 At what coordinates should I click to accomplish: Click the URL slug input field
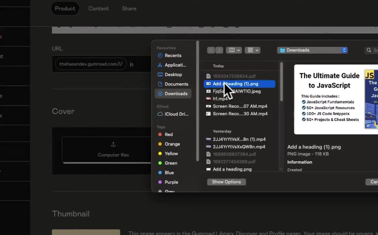click(139, 64)
